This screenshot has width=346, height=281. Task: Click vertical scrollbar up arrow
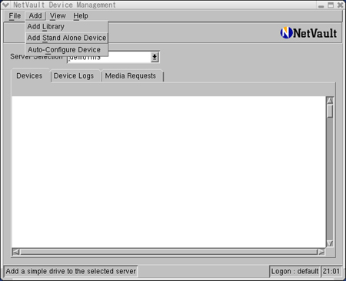click(330, 101)
